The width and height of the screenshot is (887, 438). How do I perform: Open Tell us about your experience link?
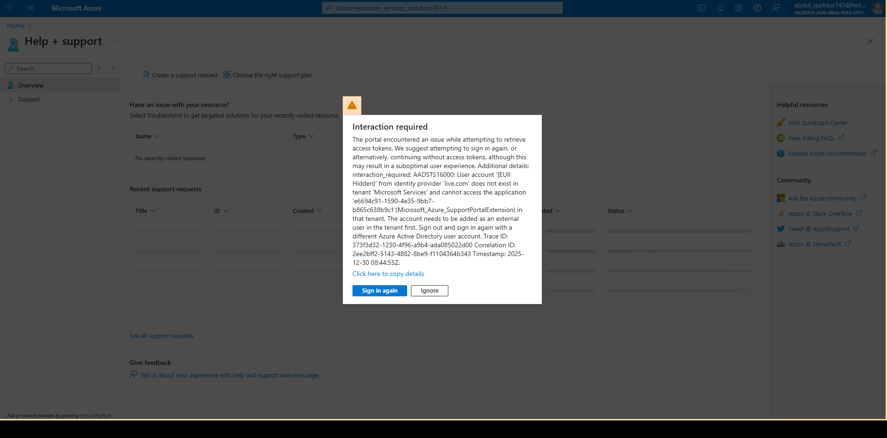pyautogui.click(x=229, y=375)
